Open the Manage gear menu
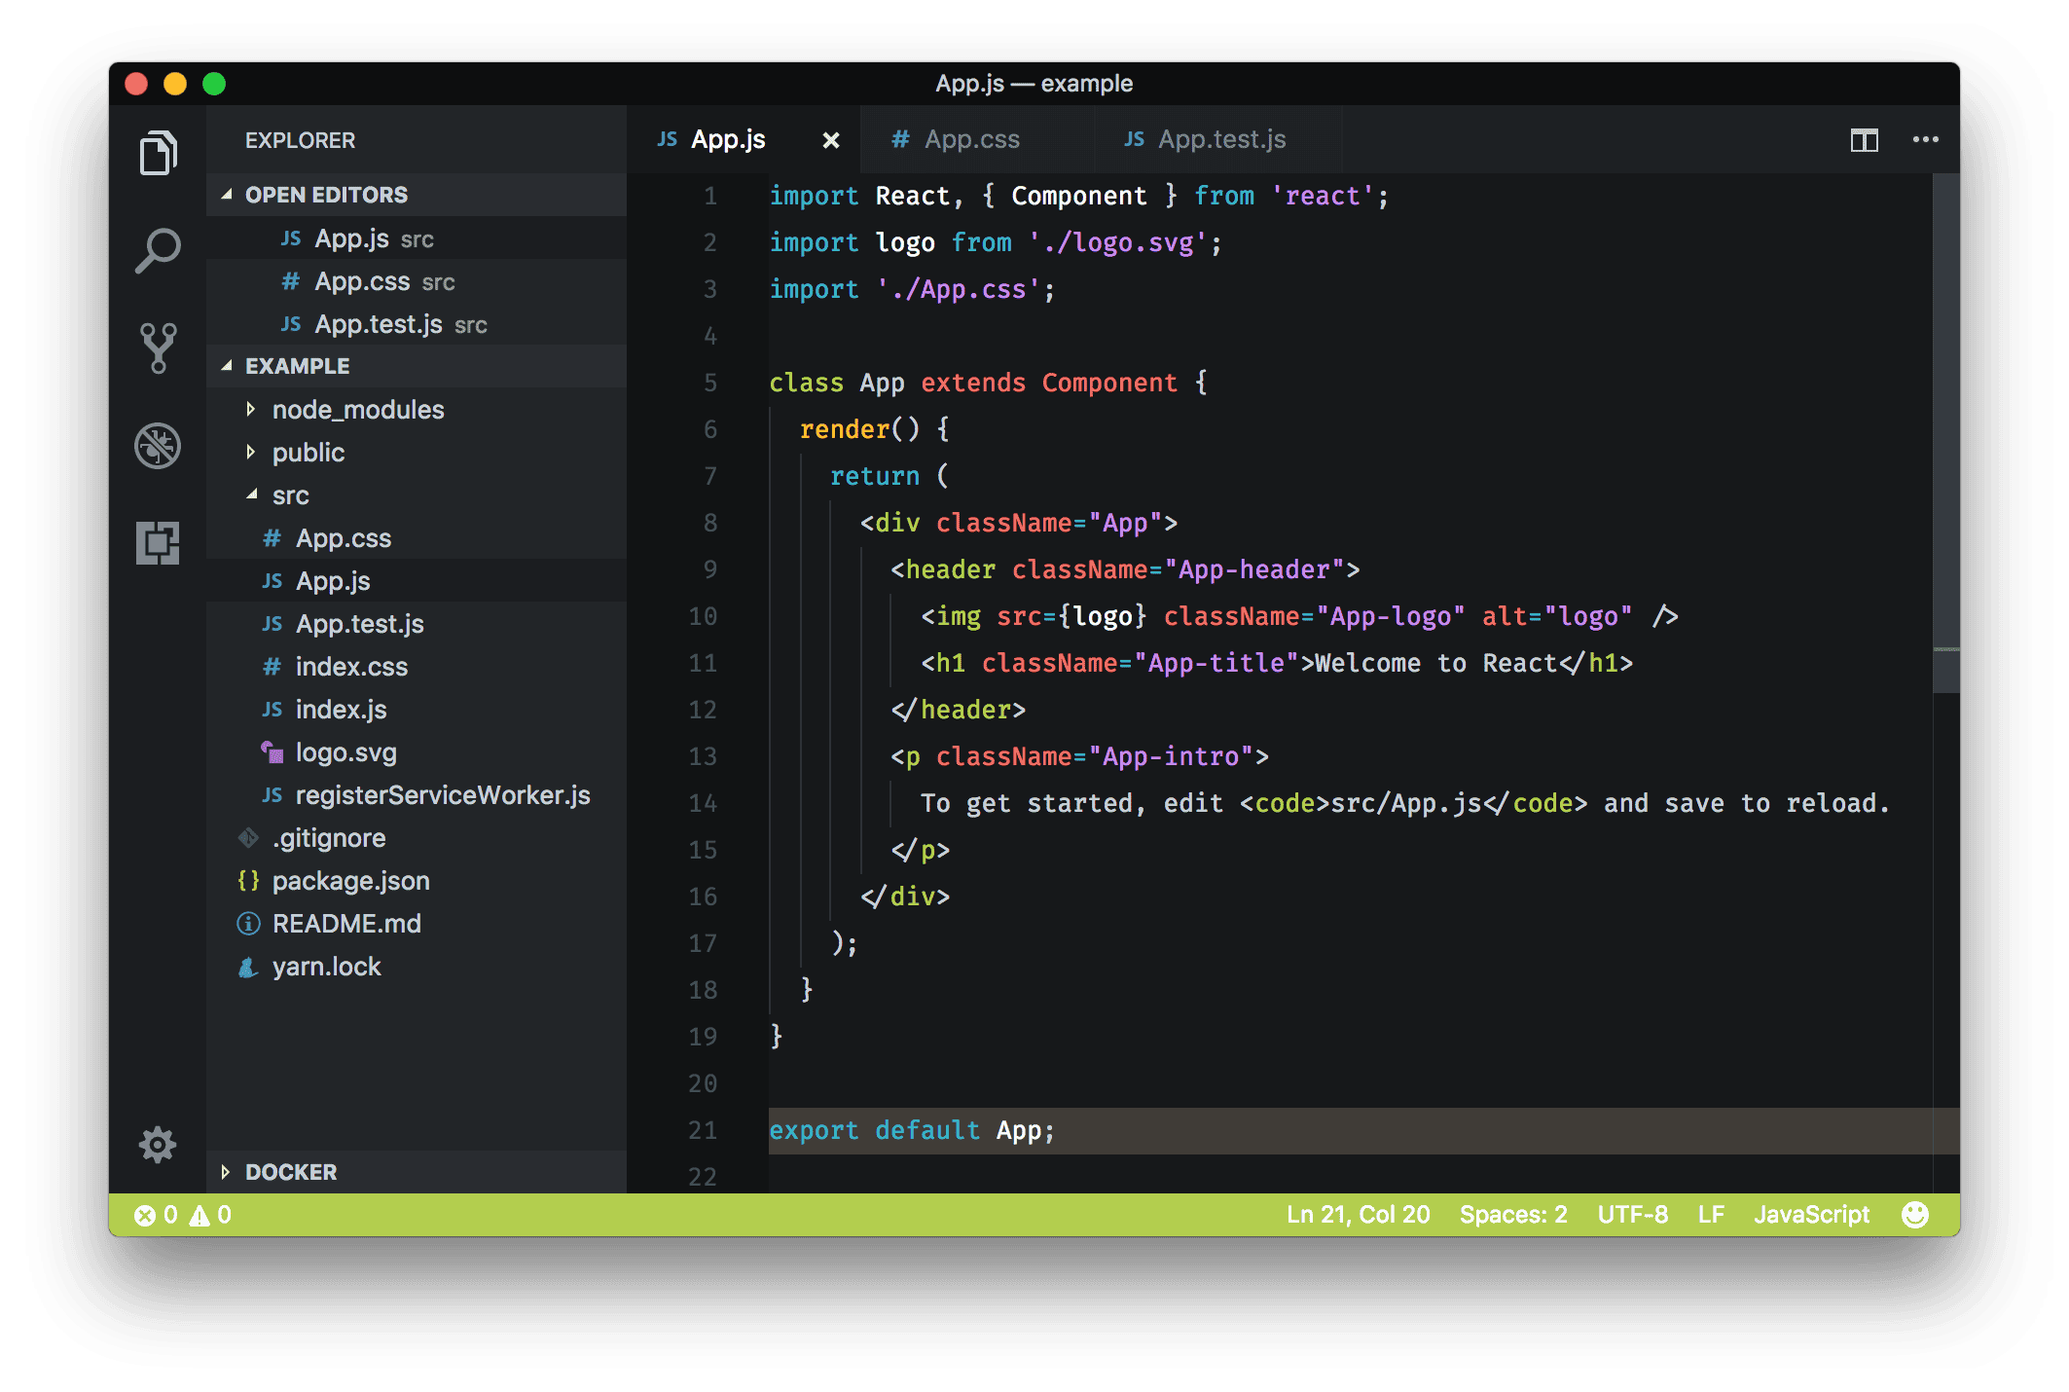2069x1392 pixels. tap(158, 1145)
